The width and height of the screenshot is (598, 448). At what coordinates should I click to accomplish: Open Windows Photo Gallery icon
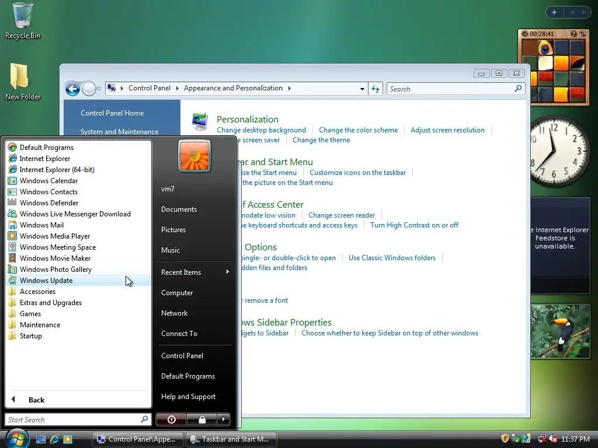coord(12,269)
